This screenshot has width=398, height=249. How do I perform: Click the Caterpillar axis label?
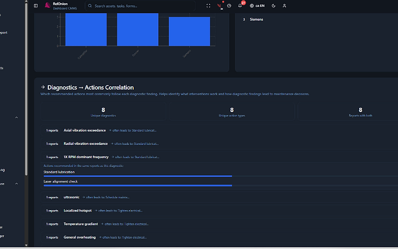(x=82, y=54)
